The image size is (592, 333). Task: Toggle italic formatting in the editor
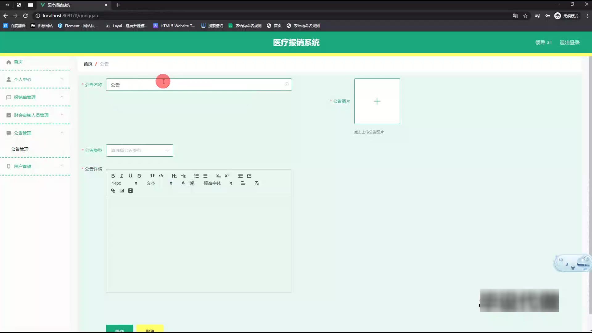pos(122,176)
